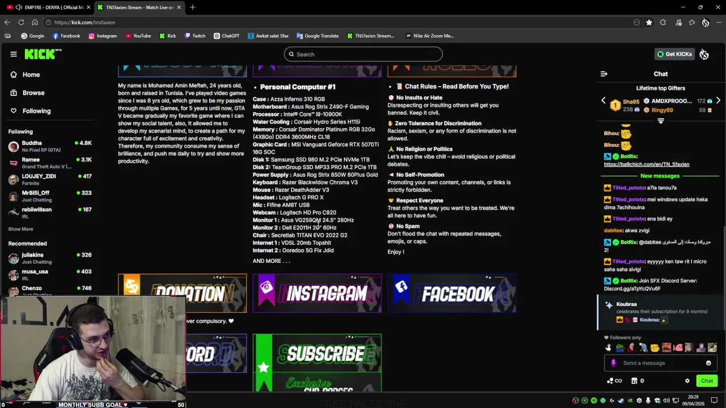Reload the page with browser refresh icon
The height and width of the screenshot is (408, 726).
[21, 23]
